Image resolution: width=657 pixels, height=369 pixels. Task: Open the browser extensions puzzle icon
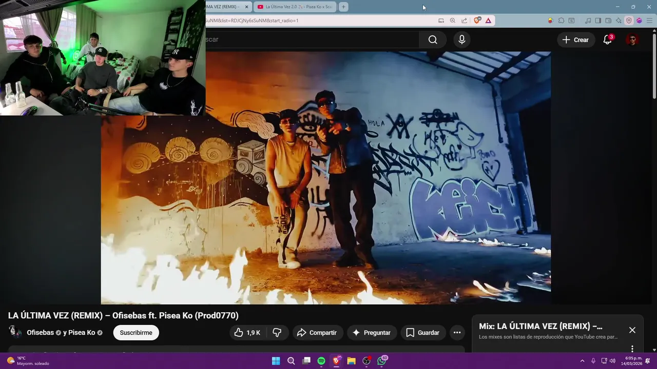561,20
